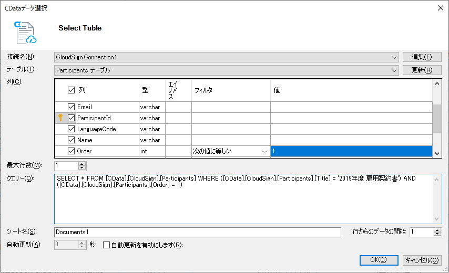Close the CData data selection dialog
The height and width of the screenshot is (273, 449).
441,8
